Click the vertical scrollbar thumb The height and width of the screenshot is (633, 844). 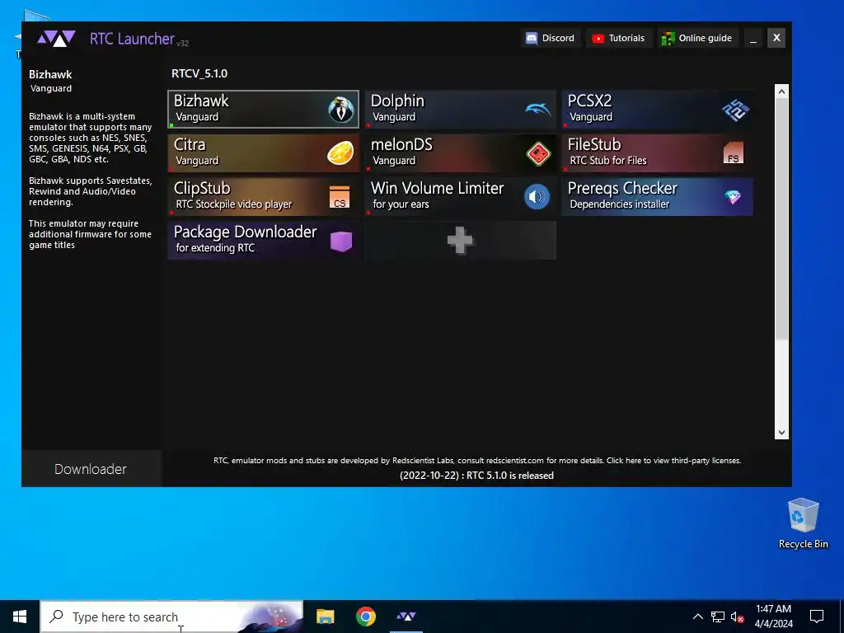(781, 219)
